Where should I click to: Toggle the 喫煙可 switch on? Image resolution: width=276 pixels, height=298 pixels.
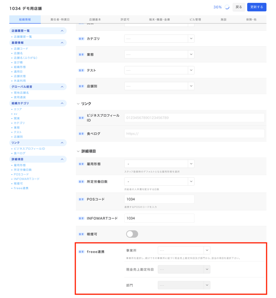pyautogui.click(x=132, y=234)
